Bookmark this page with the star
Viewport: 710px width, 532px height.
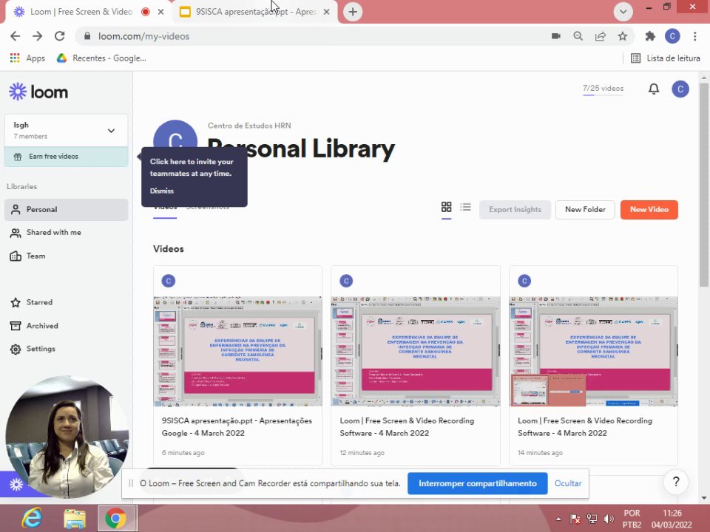tap(623, 36)
